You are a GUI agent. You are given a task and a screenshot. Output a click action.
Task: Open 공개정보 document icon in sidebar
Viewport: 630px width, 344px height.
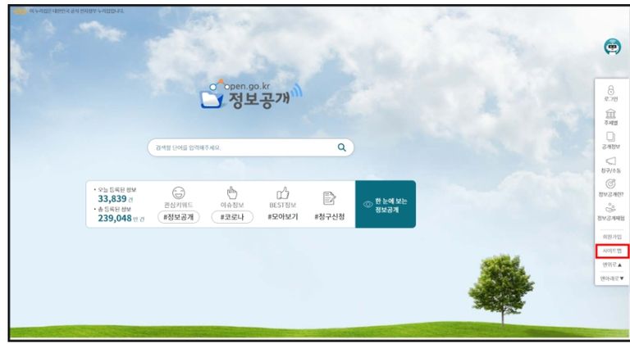coord(610,137)
